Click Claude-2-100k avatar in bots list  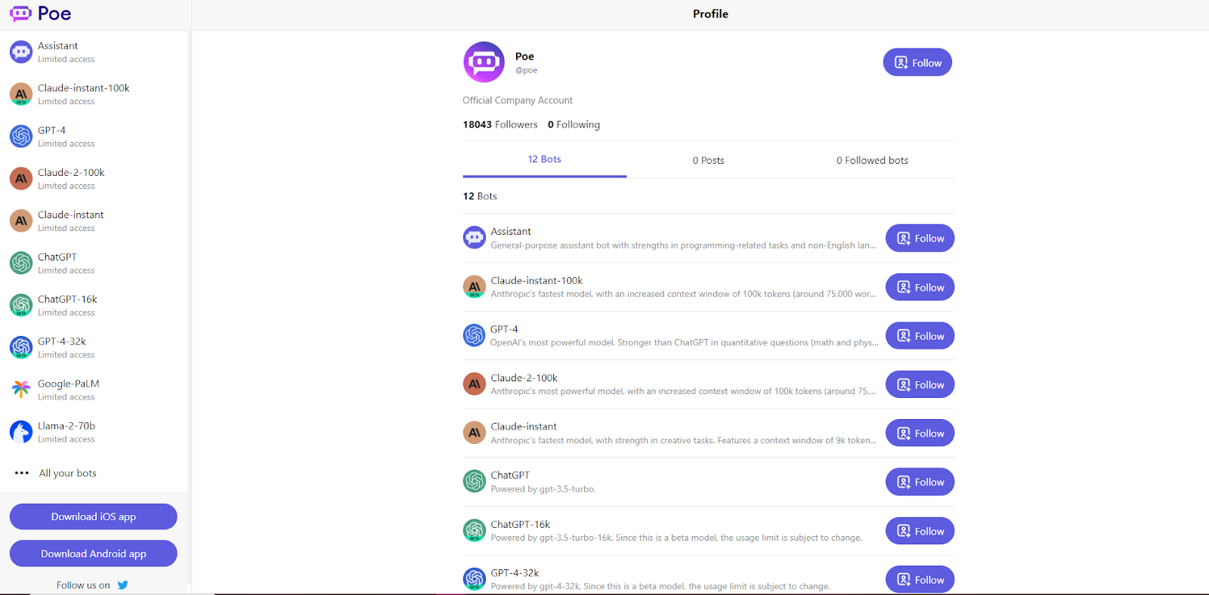475,384
